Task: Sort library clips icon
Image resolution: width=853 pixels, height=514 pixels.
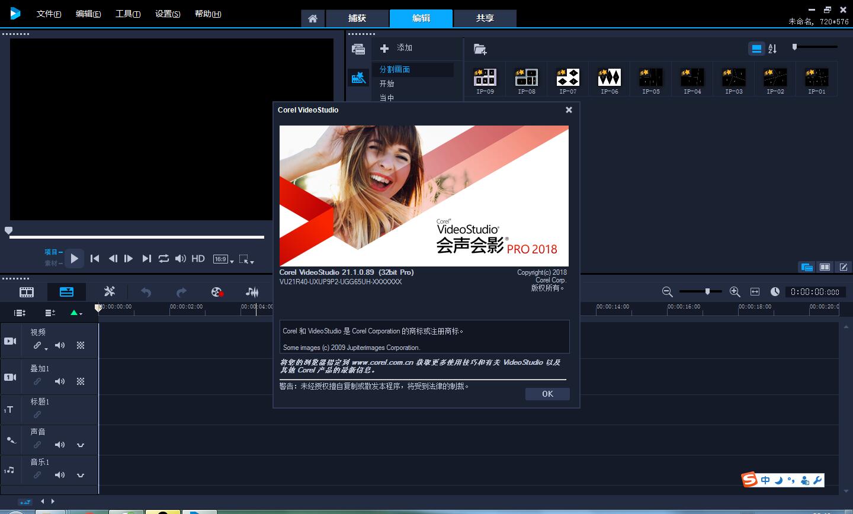Action: [x=772, y=49]
